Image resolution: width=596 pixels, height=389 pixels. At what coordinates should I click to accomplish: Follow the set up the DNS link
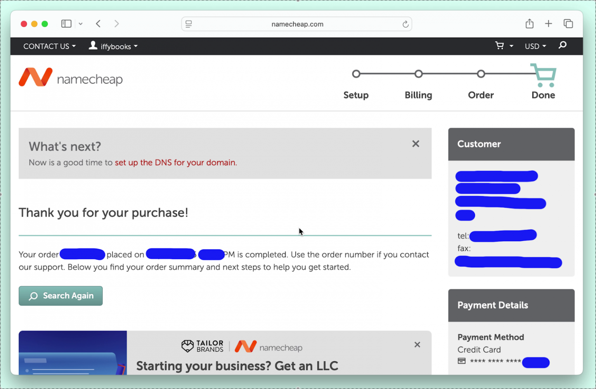point(175,163)
